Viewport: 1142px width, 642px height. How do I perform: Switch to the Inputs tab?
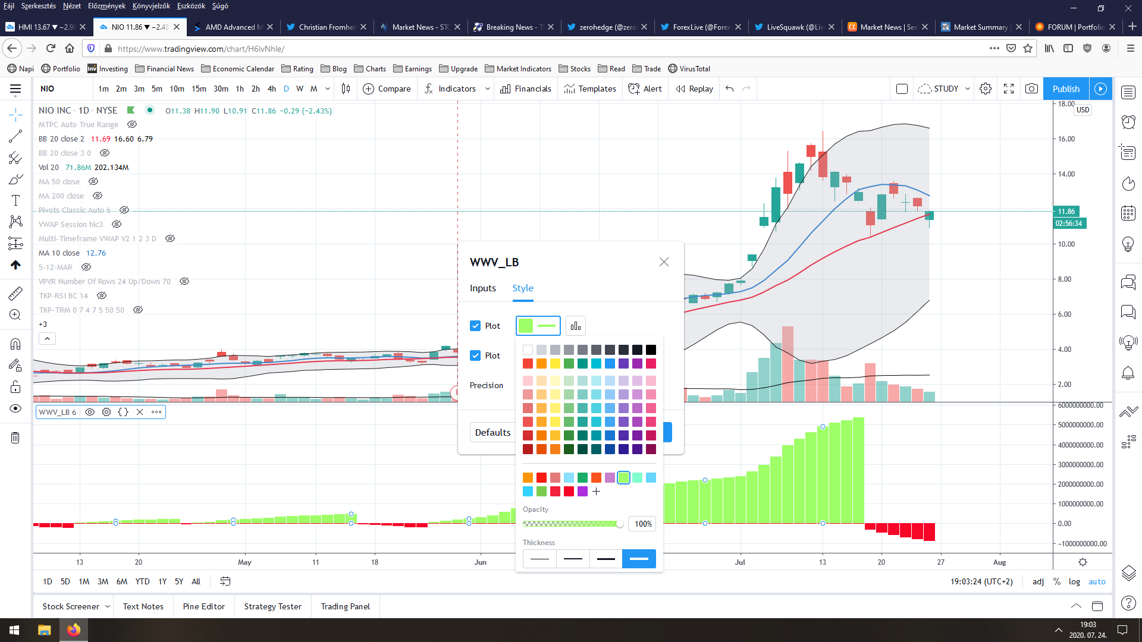point(482,288)
